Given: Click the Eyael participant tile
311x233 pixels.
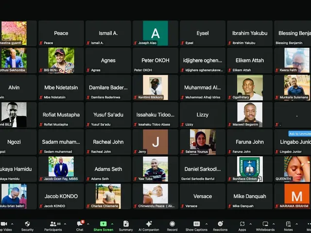Looking at the screenshot, I should pos(203,33).
